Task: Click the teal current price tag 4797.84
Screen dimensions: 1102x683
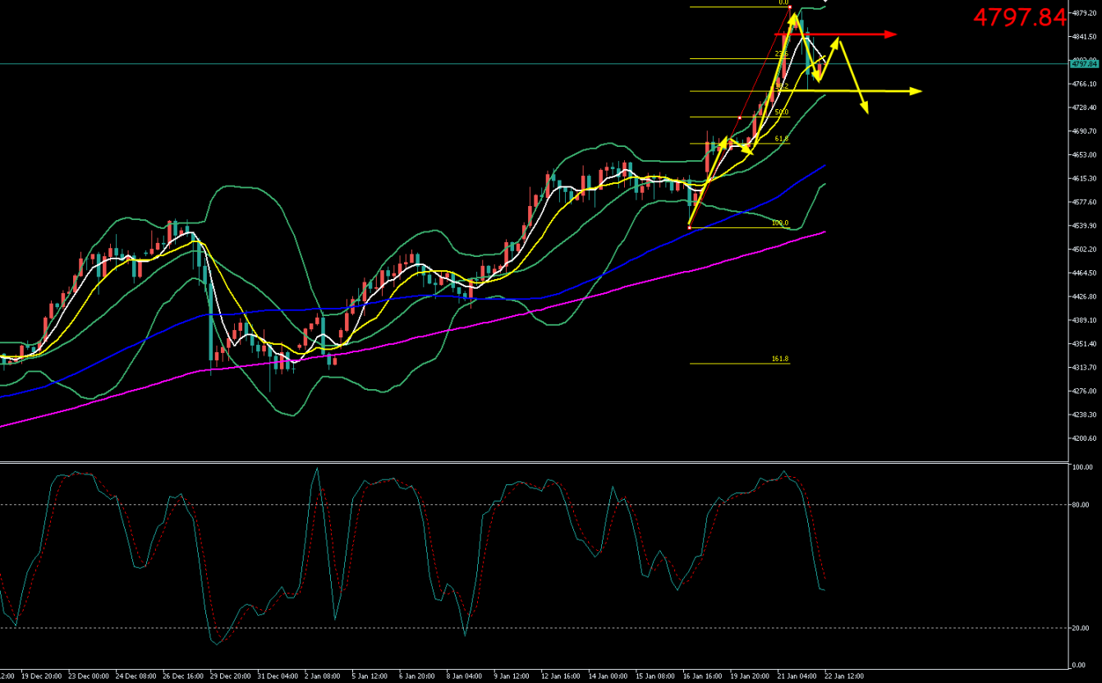Action: click(x=1084, y=63)
